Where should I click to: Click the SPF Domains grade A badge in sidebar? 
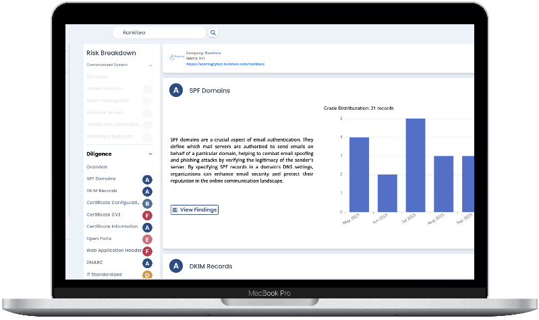click(x=148, y=179)
